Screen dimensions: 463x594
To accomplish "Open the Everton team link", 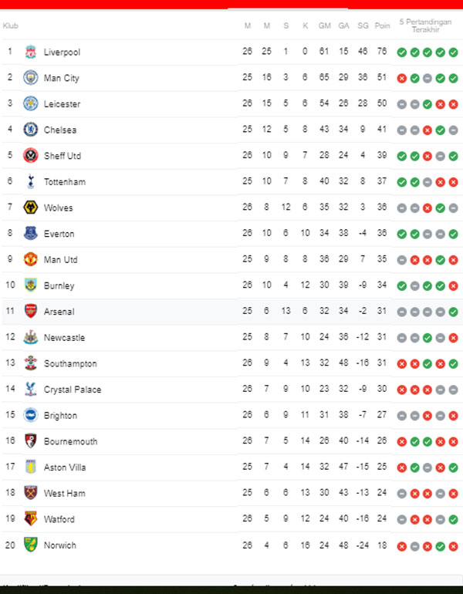I will 60,234.
